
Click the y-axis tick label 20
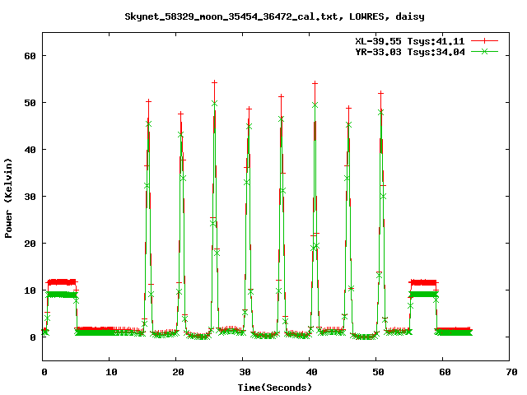(30, 244)
